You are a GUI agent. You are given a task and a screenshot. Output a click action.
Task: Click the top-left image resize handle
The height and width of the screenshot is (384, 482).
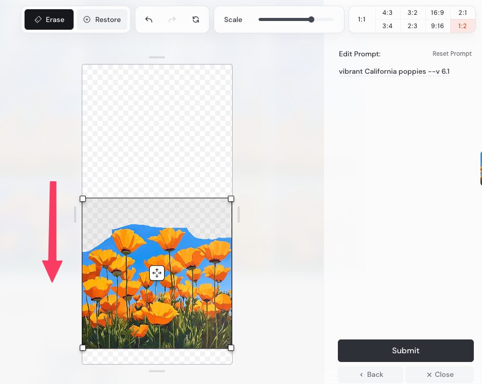point(83,199)
